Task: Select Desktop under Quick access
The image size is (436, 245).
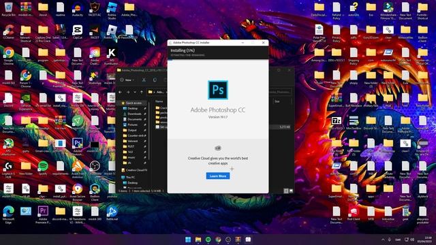Action: point(132,108)
